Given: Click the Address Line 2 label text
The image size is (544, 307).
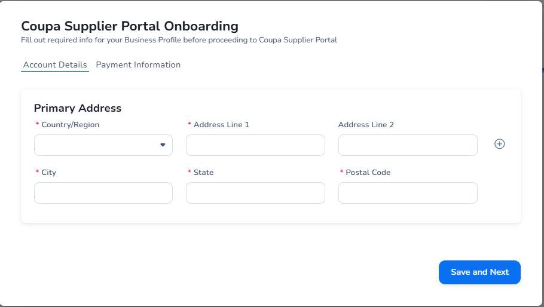Looking at the screenshot, I should pyautogui.click(x=366, y=125).
